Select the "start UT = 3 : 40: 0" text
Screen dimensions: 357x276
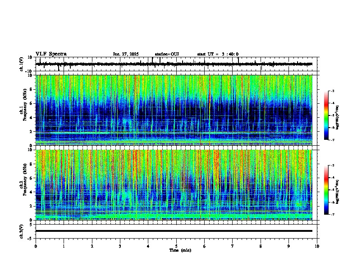coord(218,54)
